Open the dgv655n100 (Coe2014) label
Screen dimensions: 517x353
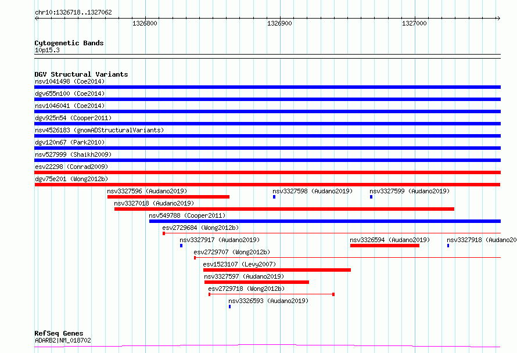(x=70, y=93)
